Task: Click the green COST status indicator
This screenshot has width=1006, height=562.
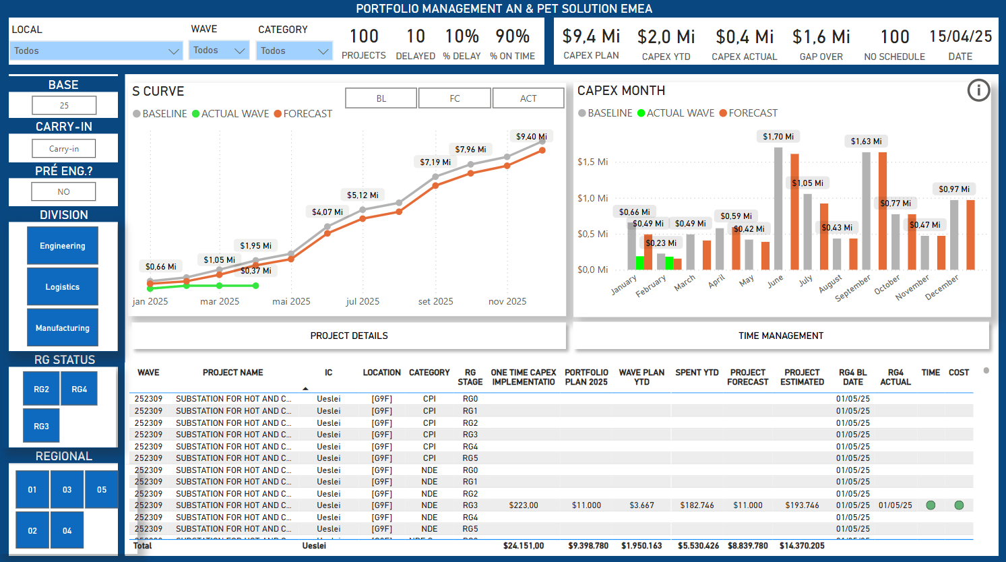Action: (x=959, y=505)
